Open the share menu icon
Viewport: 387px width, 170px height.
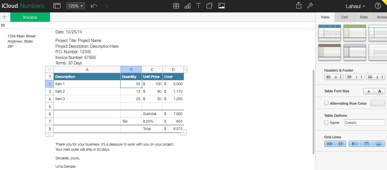(x=299, y=6)
